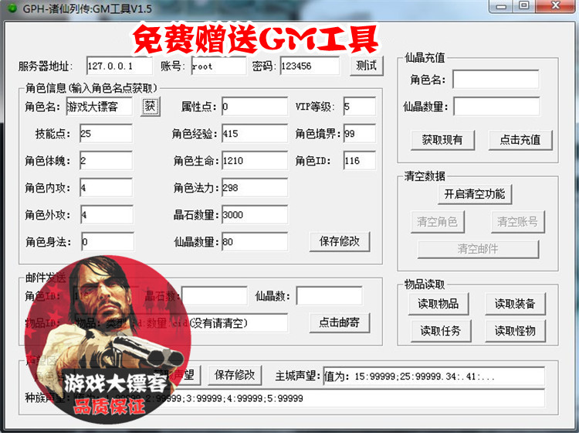
Task: Minimize the GM tool window
Action: click(501, 6)
